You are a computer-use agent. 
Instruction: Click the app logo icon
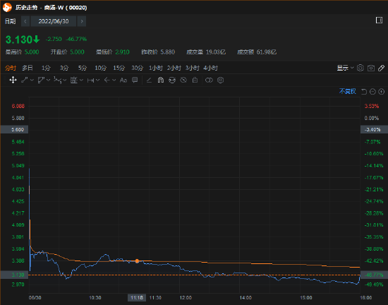(x=7, y=8)
